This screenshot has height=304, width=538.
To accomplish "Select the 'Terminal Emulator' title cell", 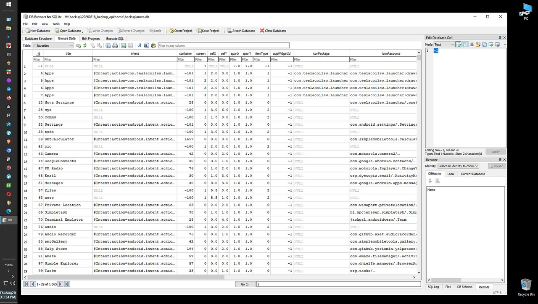I will tap(68, 219).
